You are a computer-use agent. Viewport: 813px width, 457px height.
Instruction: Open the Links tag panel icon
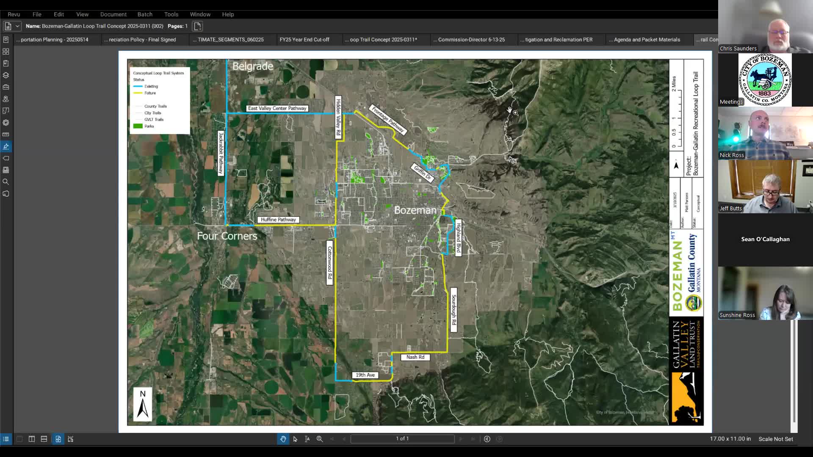tap(6, 158)
